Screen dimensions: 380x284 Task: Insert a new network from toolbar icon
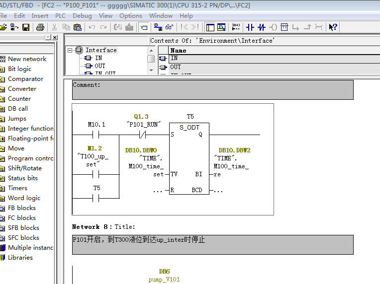point(236,27)
